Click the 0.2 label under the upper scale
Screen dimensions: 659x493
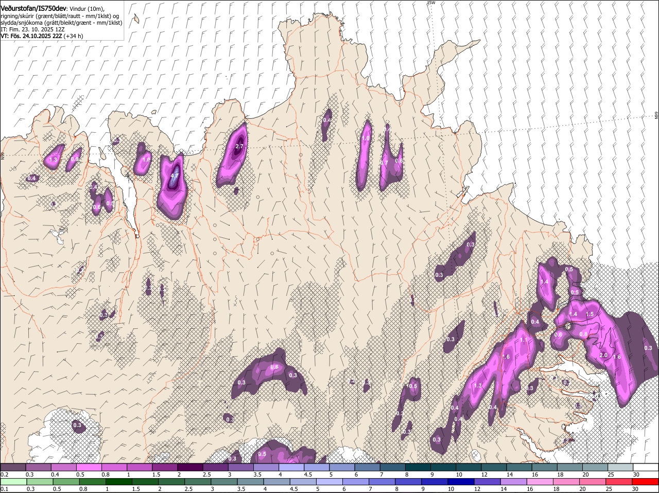point(4,474)
